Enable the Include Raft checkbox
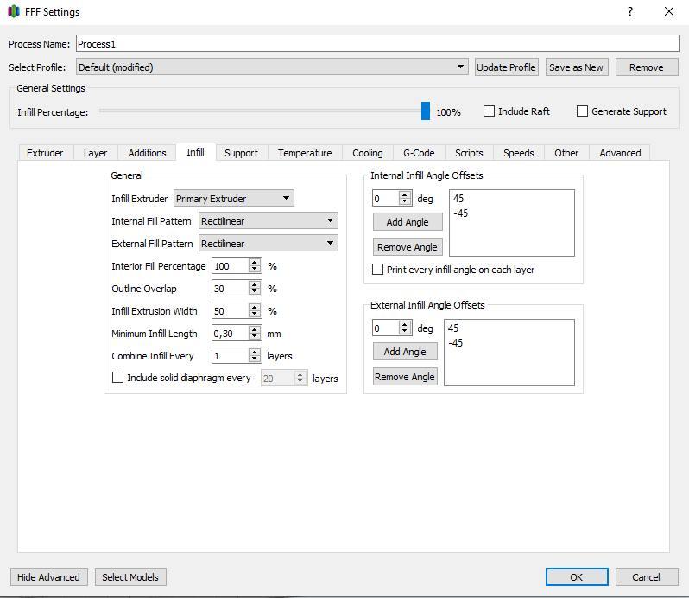The height and width of the screenshot is (598, 689). (490, 111)
